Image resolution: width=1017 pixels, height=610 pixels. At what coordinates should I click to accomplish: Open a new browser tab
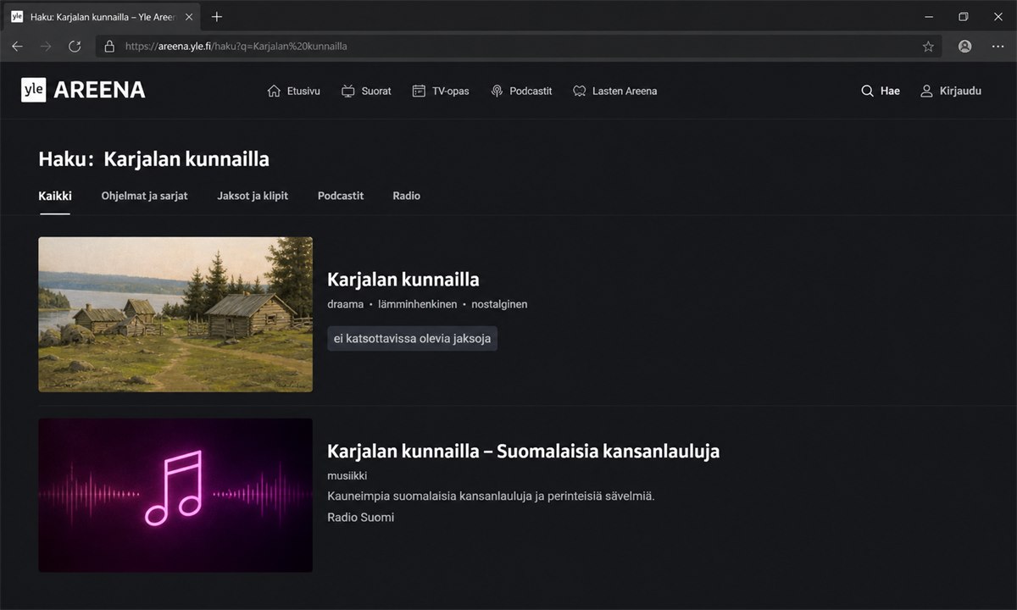[217, 16]
